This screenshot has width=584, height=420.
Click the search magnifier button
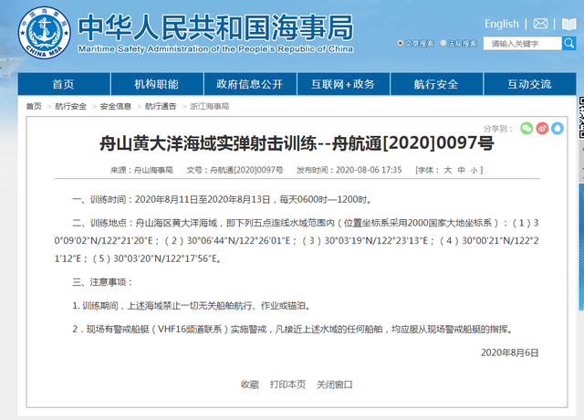(568, 44)
